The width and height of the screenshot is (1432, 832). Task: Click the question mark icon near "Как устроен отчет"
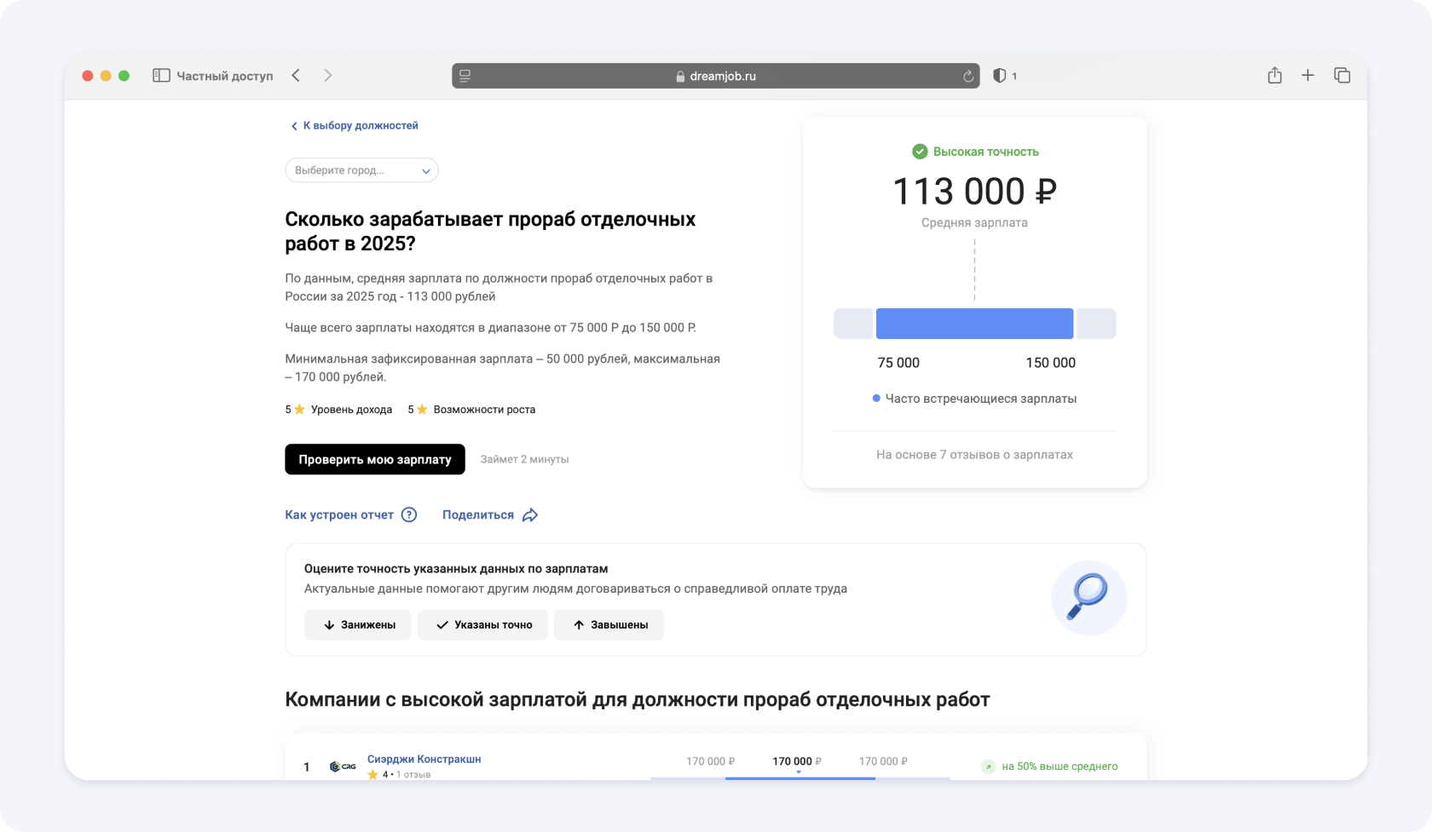(x=409, y=514)
